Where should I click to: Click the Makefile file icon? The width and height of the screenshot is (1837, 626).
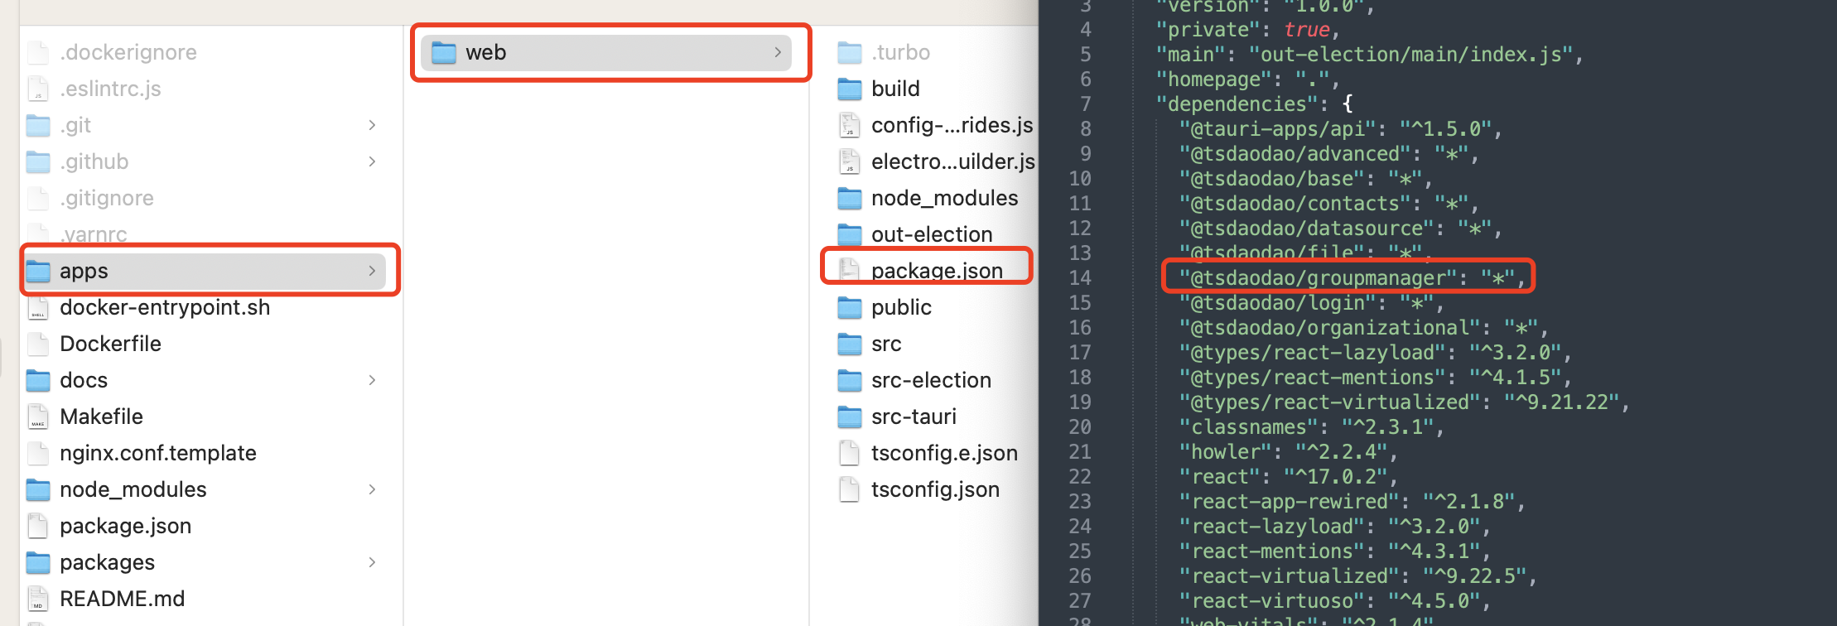[x=38, y=417]
